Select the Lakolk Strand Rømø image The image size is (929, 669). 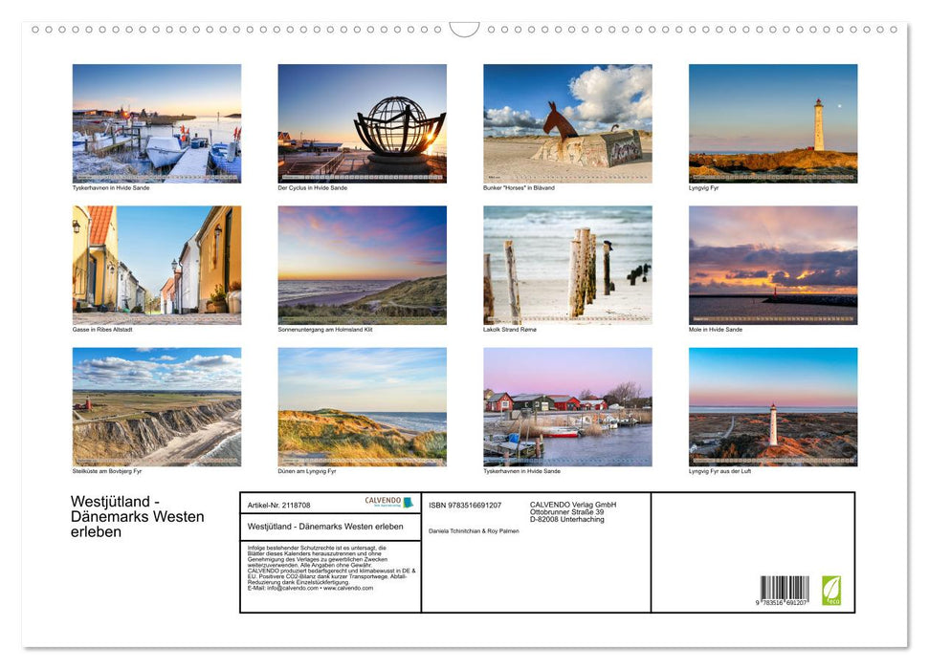coord(567,263)
